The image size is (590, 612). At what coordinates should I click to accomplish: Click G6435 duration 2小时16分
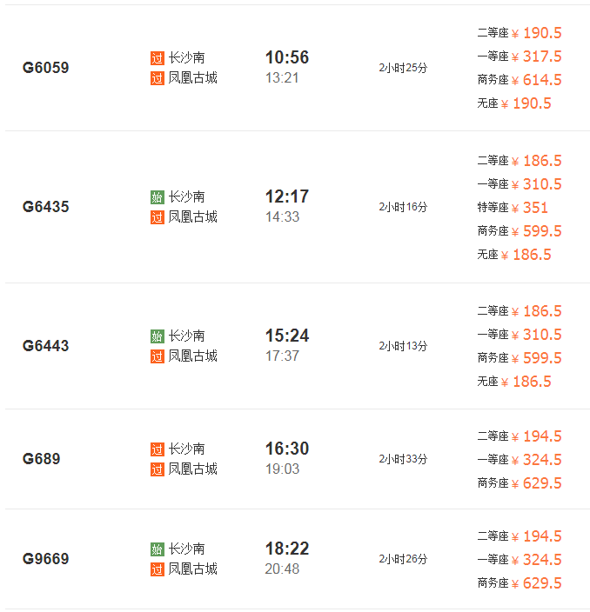(403, 207)
